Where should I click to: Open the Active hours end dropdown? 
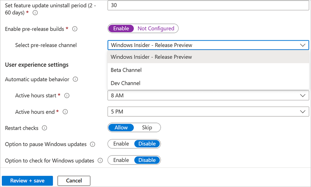click(208, 112)
